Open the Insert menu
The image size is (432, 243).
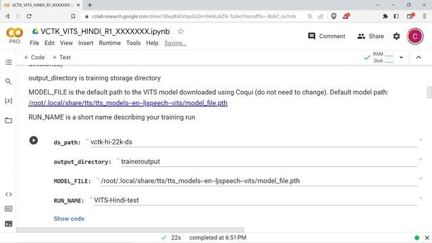coord(86,43)
